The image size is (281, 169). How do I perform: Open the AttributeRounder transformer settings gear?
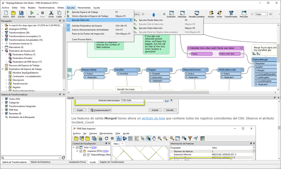[242, 70]
